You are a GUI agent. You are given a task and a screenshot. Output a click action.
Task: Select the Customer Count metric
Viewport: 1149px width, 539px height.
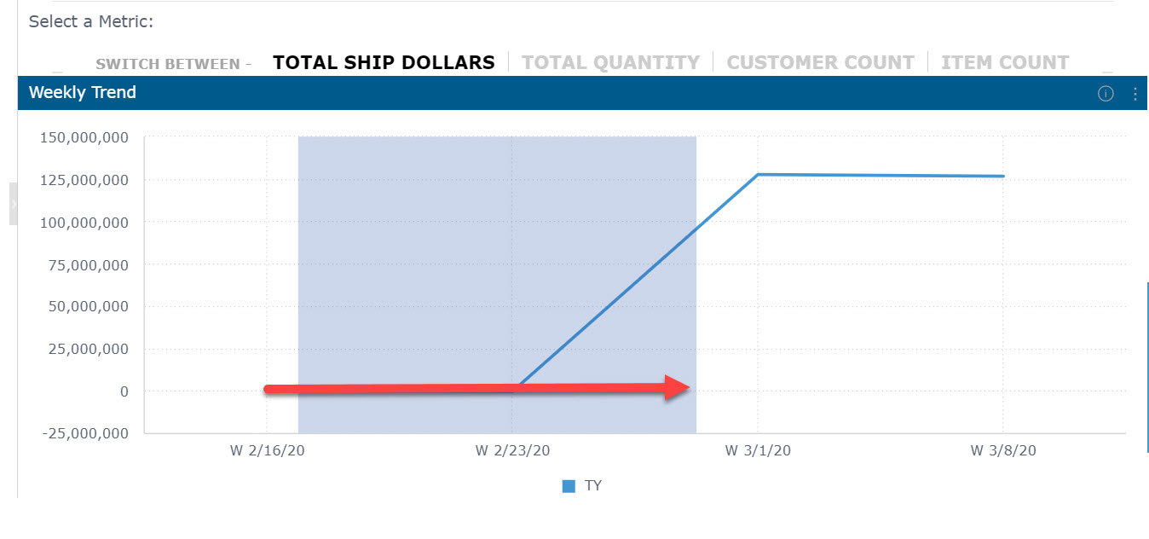point(820,63)
